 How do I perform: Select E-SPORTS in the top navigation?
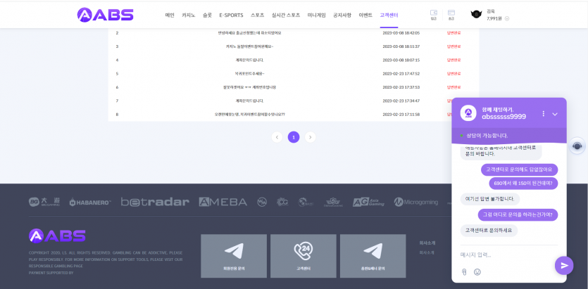(232, 15)
